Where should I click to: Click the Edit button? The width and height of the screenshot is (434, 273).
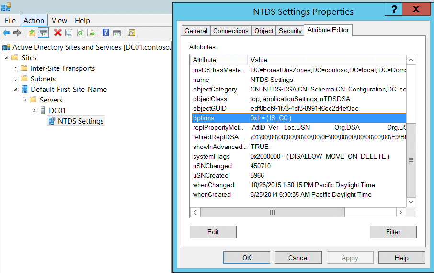(213, 232)
